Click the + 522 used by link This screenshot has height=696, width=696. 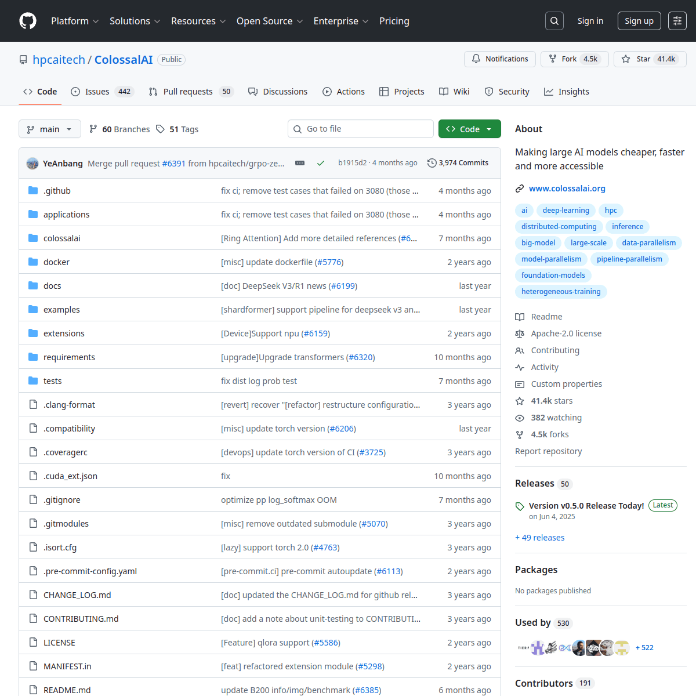[x=644, y=648]
